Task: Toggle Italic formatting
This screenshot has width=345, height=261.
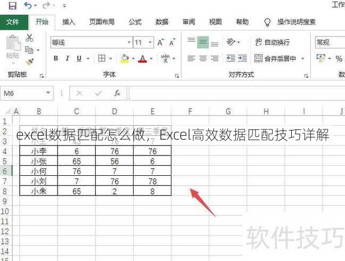Action: click(x=67, y=59)
